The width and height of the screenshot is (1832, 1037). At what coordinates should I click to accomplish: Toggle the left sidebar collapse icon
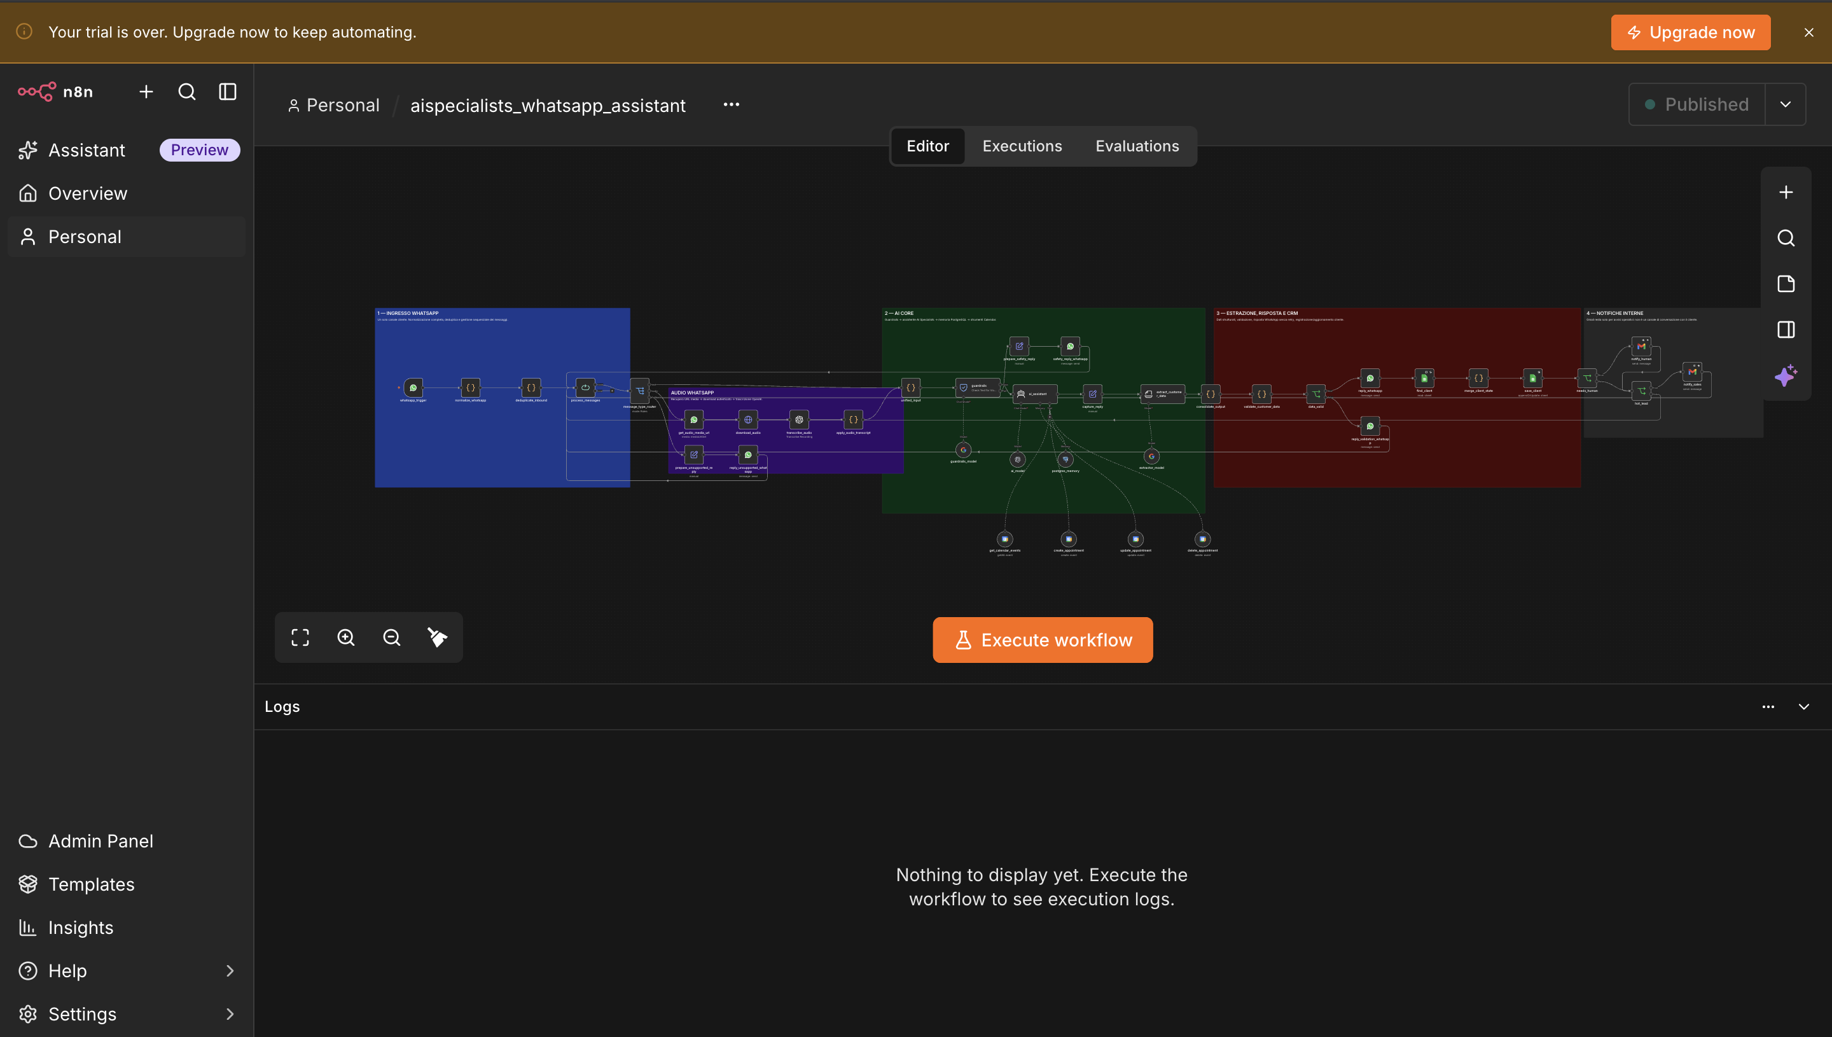point(227,92)
